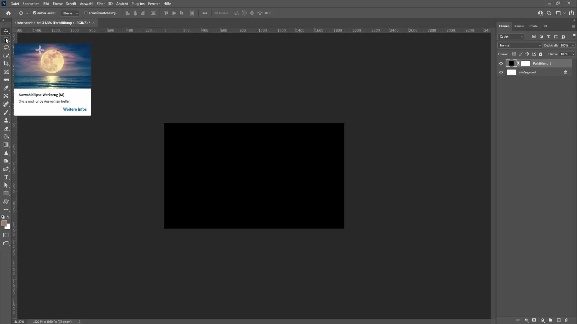Select the Auswahlellipse (Elliptical Marquee) tool
This screenshot has height=324, width=577.
point(6,40)
